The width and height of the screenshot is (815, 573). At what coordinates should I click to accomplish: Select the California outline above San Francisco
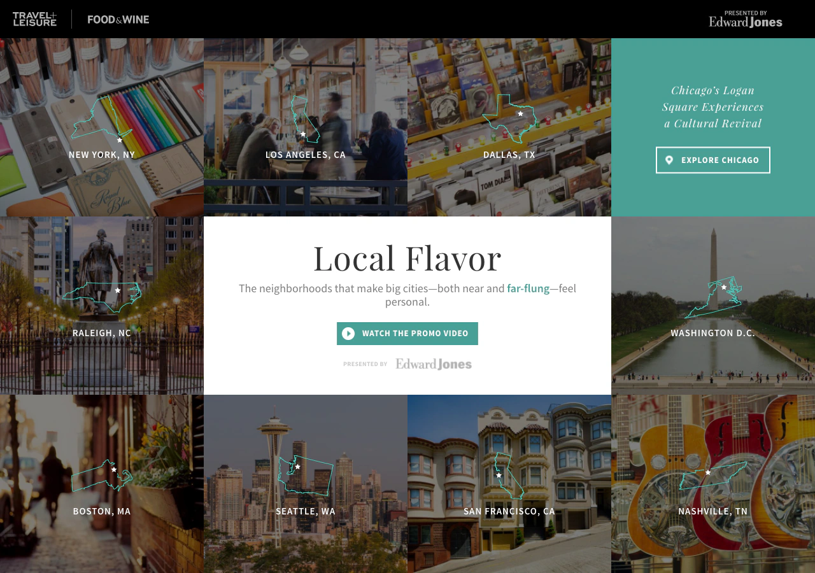[x=509, y=476]
